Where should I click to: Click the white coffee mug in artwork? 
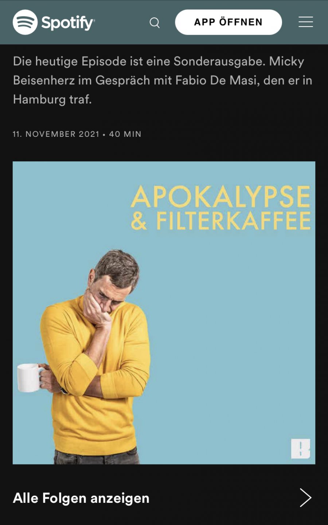(30, 377)
